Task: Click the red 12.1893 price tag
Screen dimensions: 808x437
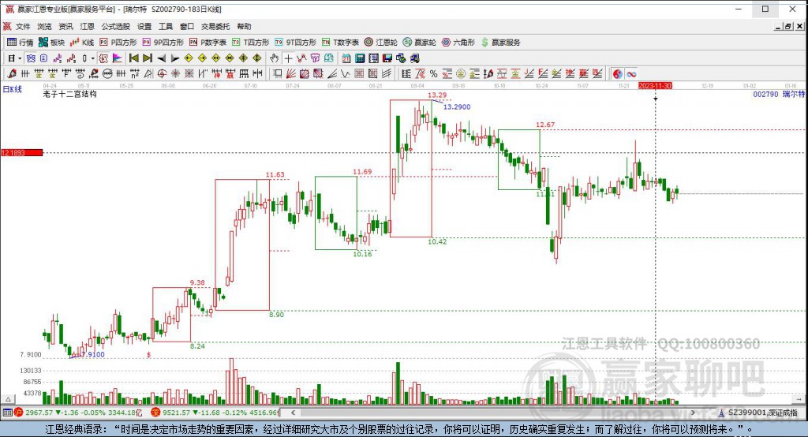Action: 21,152
